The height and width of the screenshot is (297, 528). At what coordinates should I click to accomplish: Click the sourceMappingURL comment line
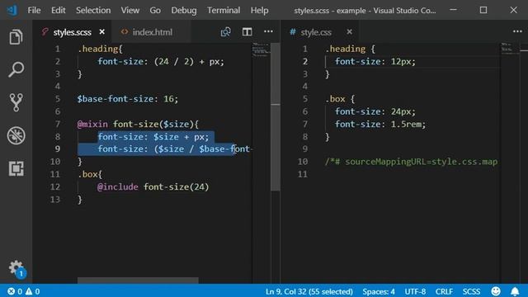411,162
